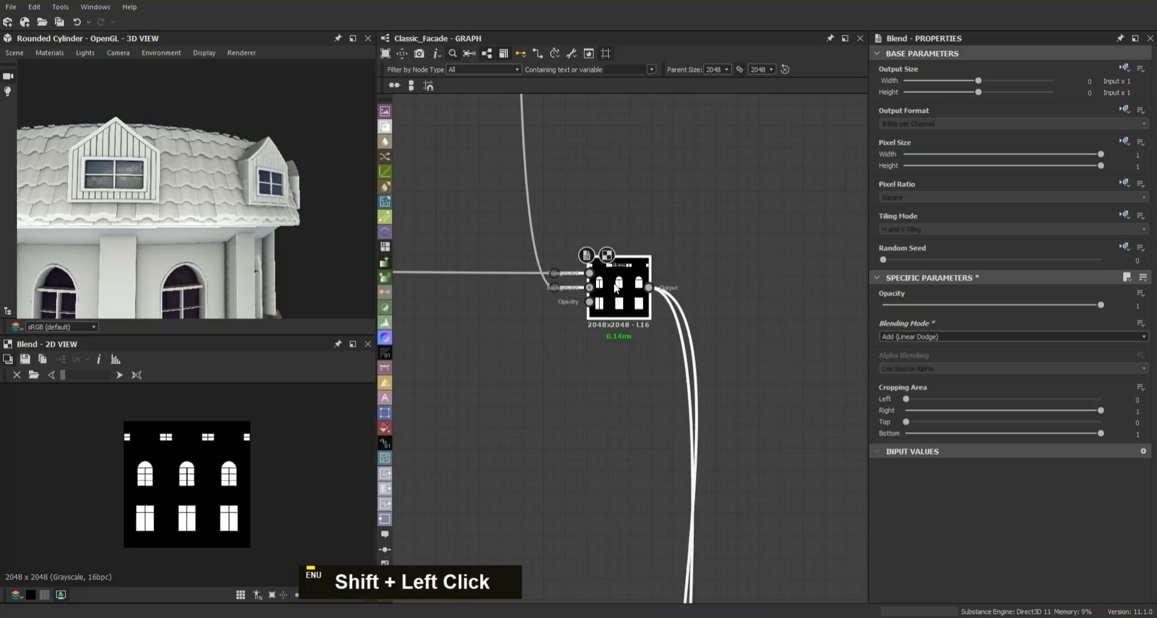Click the light bulb icon in 3D View
The image size is (1157, 618).
point(8,91)
